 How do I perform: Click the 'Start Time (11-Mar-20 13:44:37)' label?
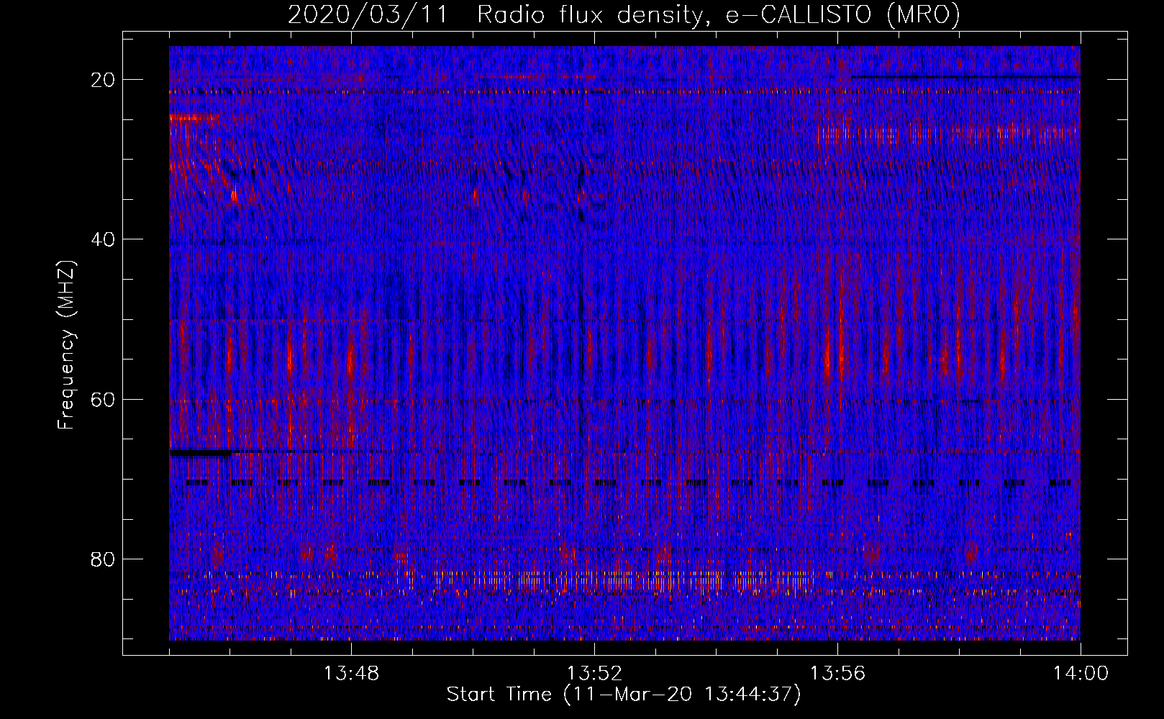tap(624, 695)
